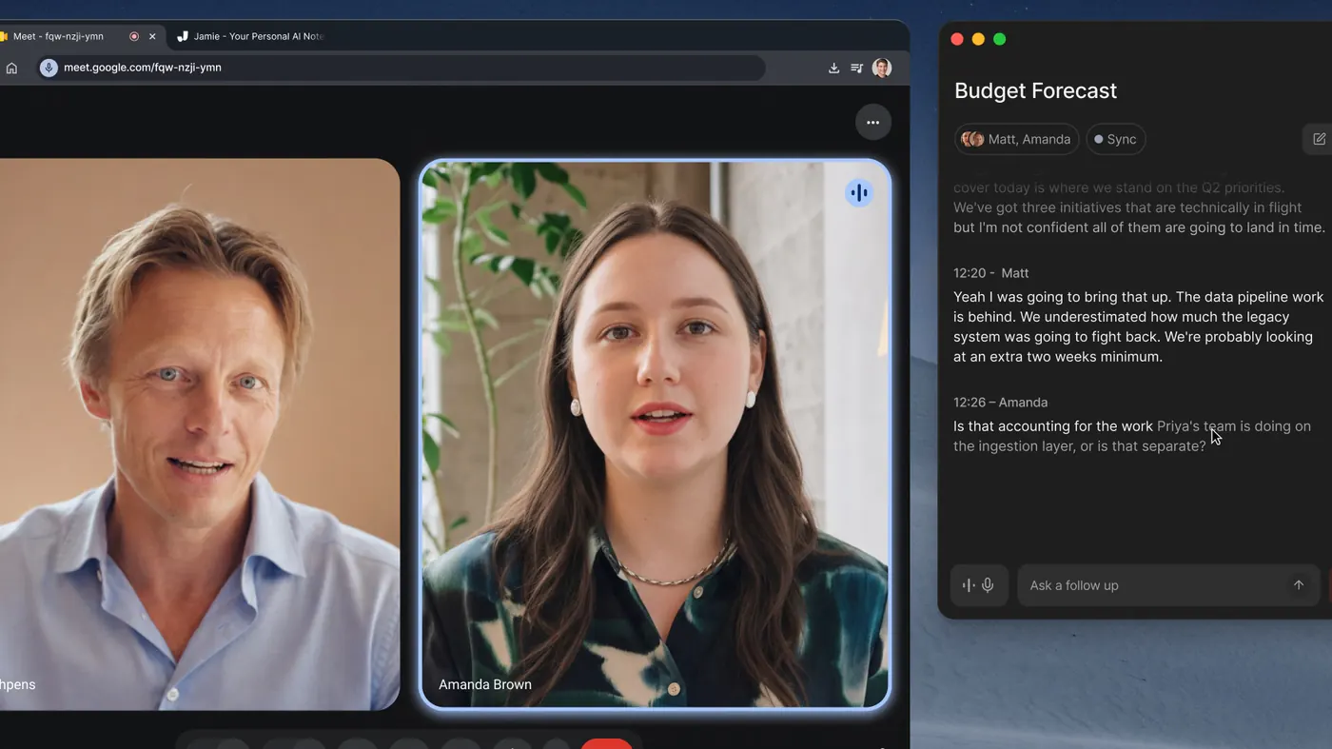Image resolution: width=1332 pixels, height=749 pixels.
Task: Click the red end call button in Meet
Action: click(x=607, y=743)
